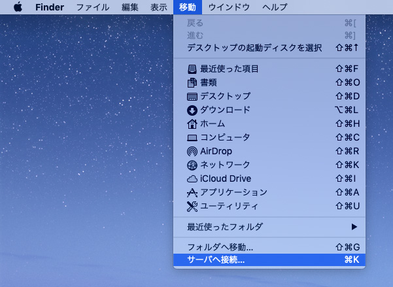Click the アプリケーション icon
The width and height of the screenshot is (393, 287).
(x=192, y=192)
